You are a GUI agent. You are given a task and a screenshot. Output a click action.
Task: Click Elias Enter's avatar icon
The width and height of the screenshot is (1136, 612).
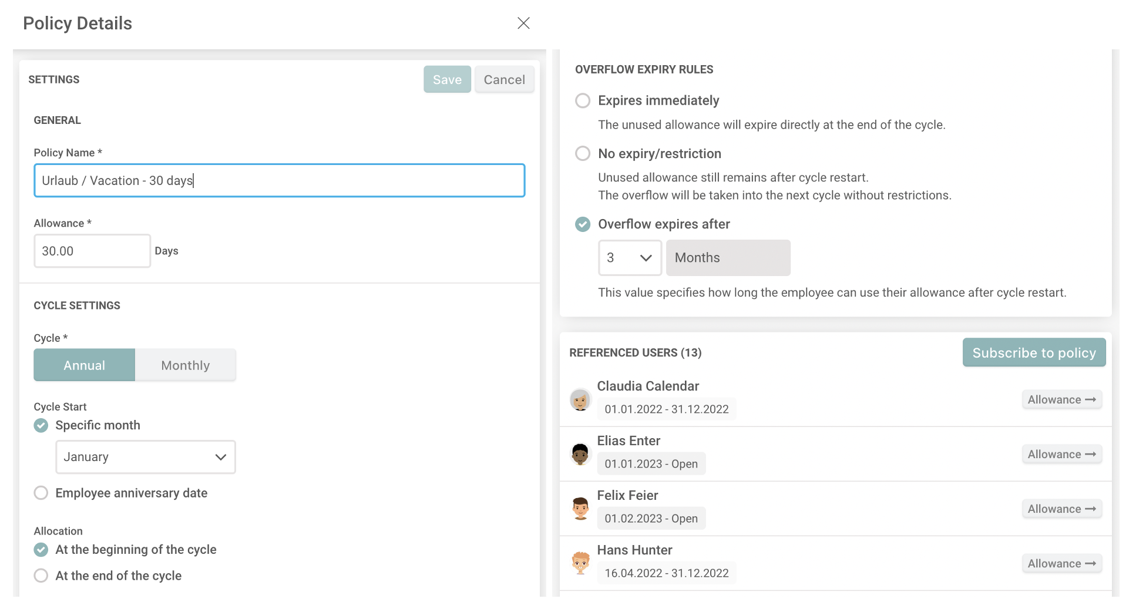[x=580, y=454]
